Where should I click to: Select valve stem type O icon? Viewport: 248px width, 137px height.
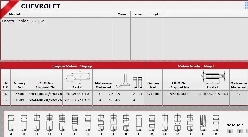click(x=164, y=122)
